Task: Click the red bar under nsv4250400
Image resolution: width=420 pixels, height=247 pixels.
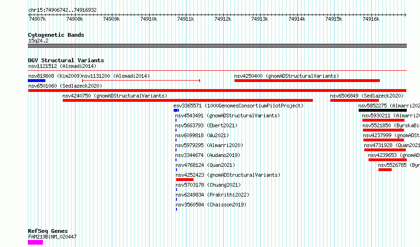Action: [x=307, y=81]
